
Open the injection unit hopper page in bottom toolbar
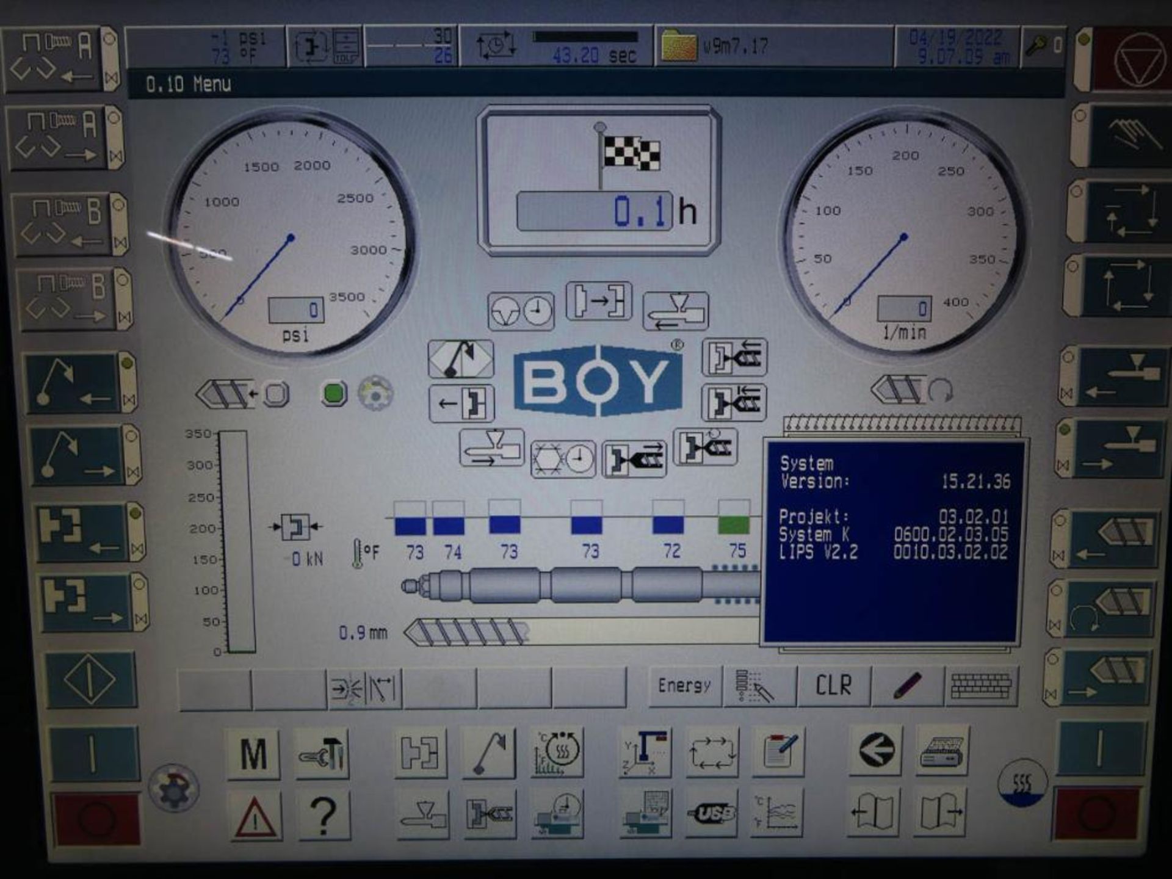point(422,814)
